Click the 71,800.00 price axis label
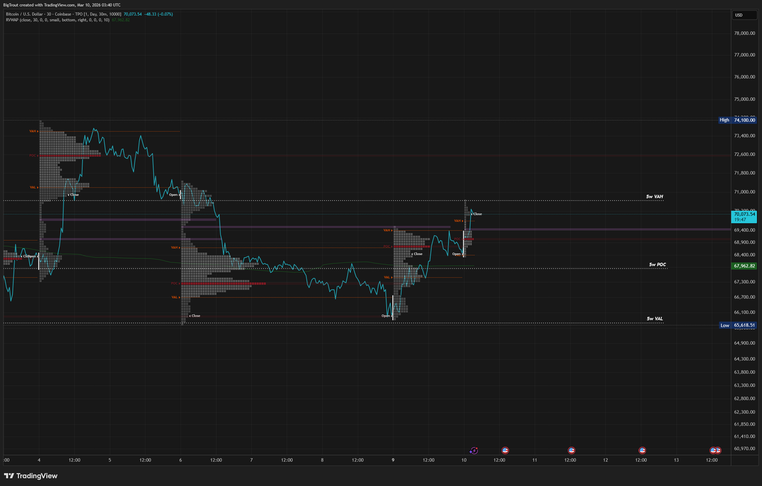The width and height of the screenshot is (762, 486). pos(744,173)
